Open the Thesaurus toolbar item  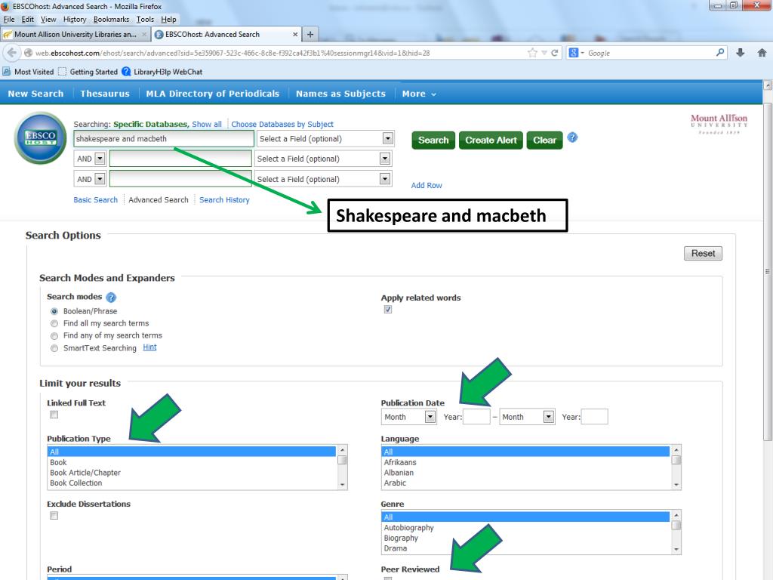[104, 94]
